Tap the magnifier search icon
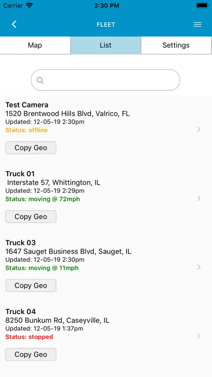Screen dimensions: 212x377 (x=40, y=80)
